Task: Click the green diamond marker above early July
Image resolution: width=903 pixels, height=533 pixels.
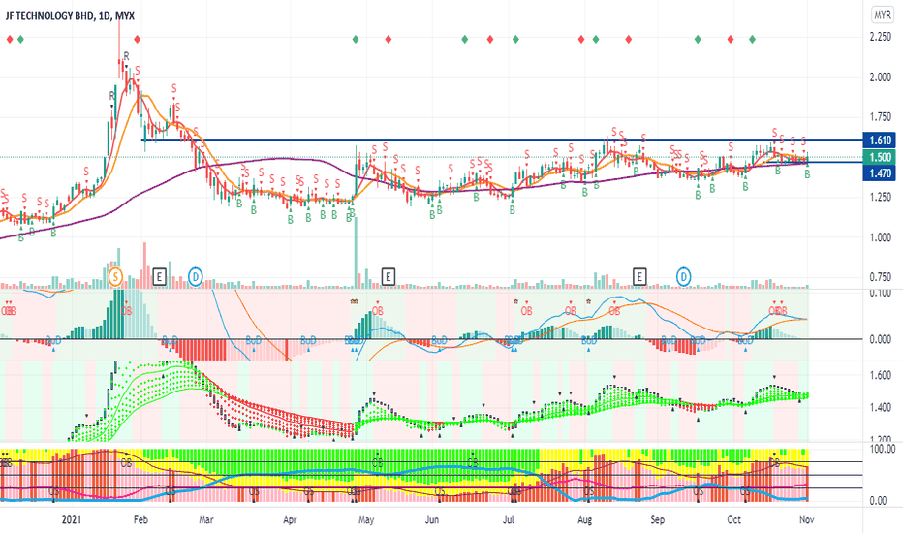Action: point(515,39)
